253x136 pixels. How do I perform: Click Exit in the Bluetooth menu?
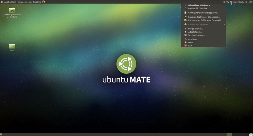point(203,46)
